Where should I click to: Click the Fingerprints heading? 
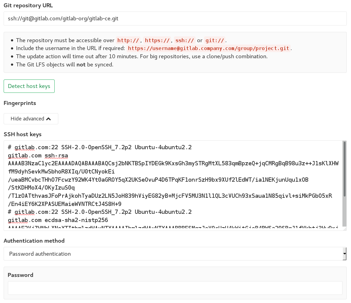click(20, 103)
